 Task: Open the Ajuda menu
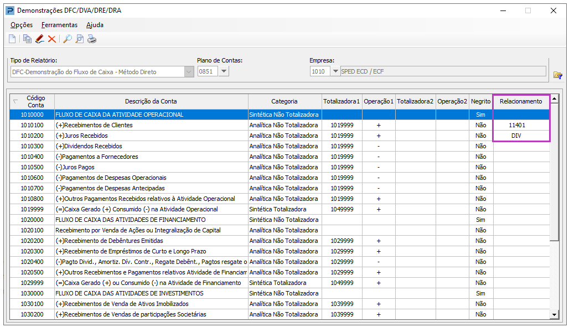[95, 25]
